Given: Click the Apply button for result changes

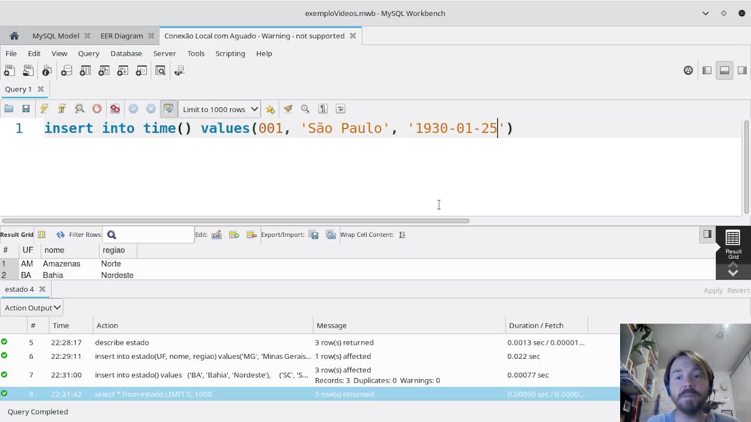Looking at the screenshot, I should pos(713,290).
